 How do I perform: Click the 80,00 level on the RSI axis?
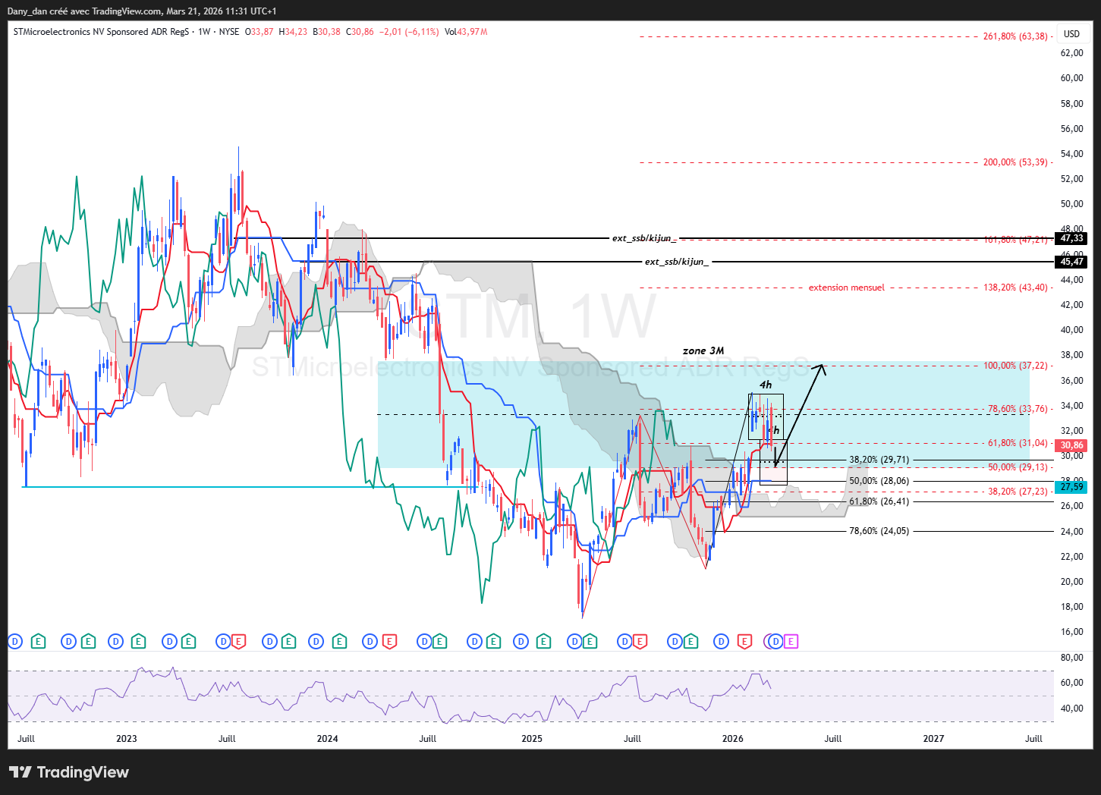pos(1071,658)
